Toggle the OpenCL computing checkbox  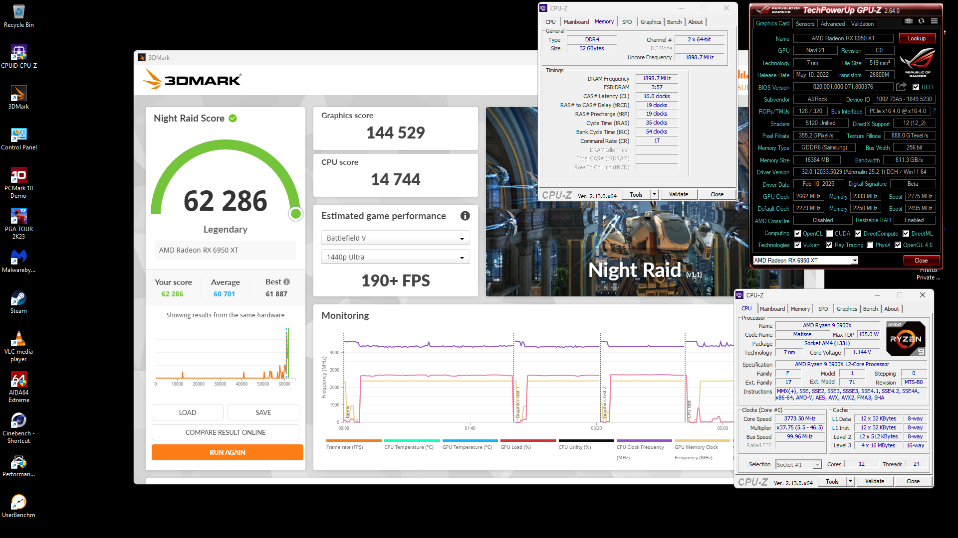click(x=797, y=234)
